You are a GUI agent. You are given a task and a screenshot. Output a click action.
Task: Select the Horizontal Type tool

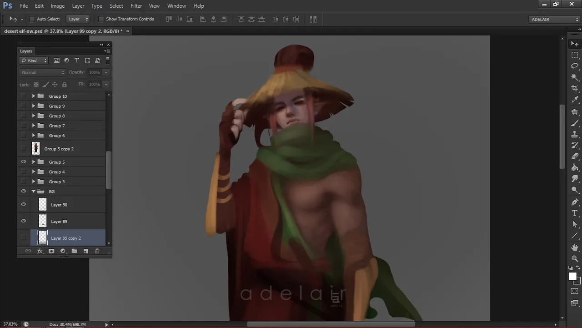coord(575,213)
